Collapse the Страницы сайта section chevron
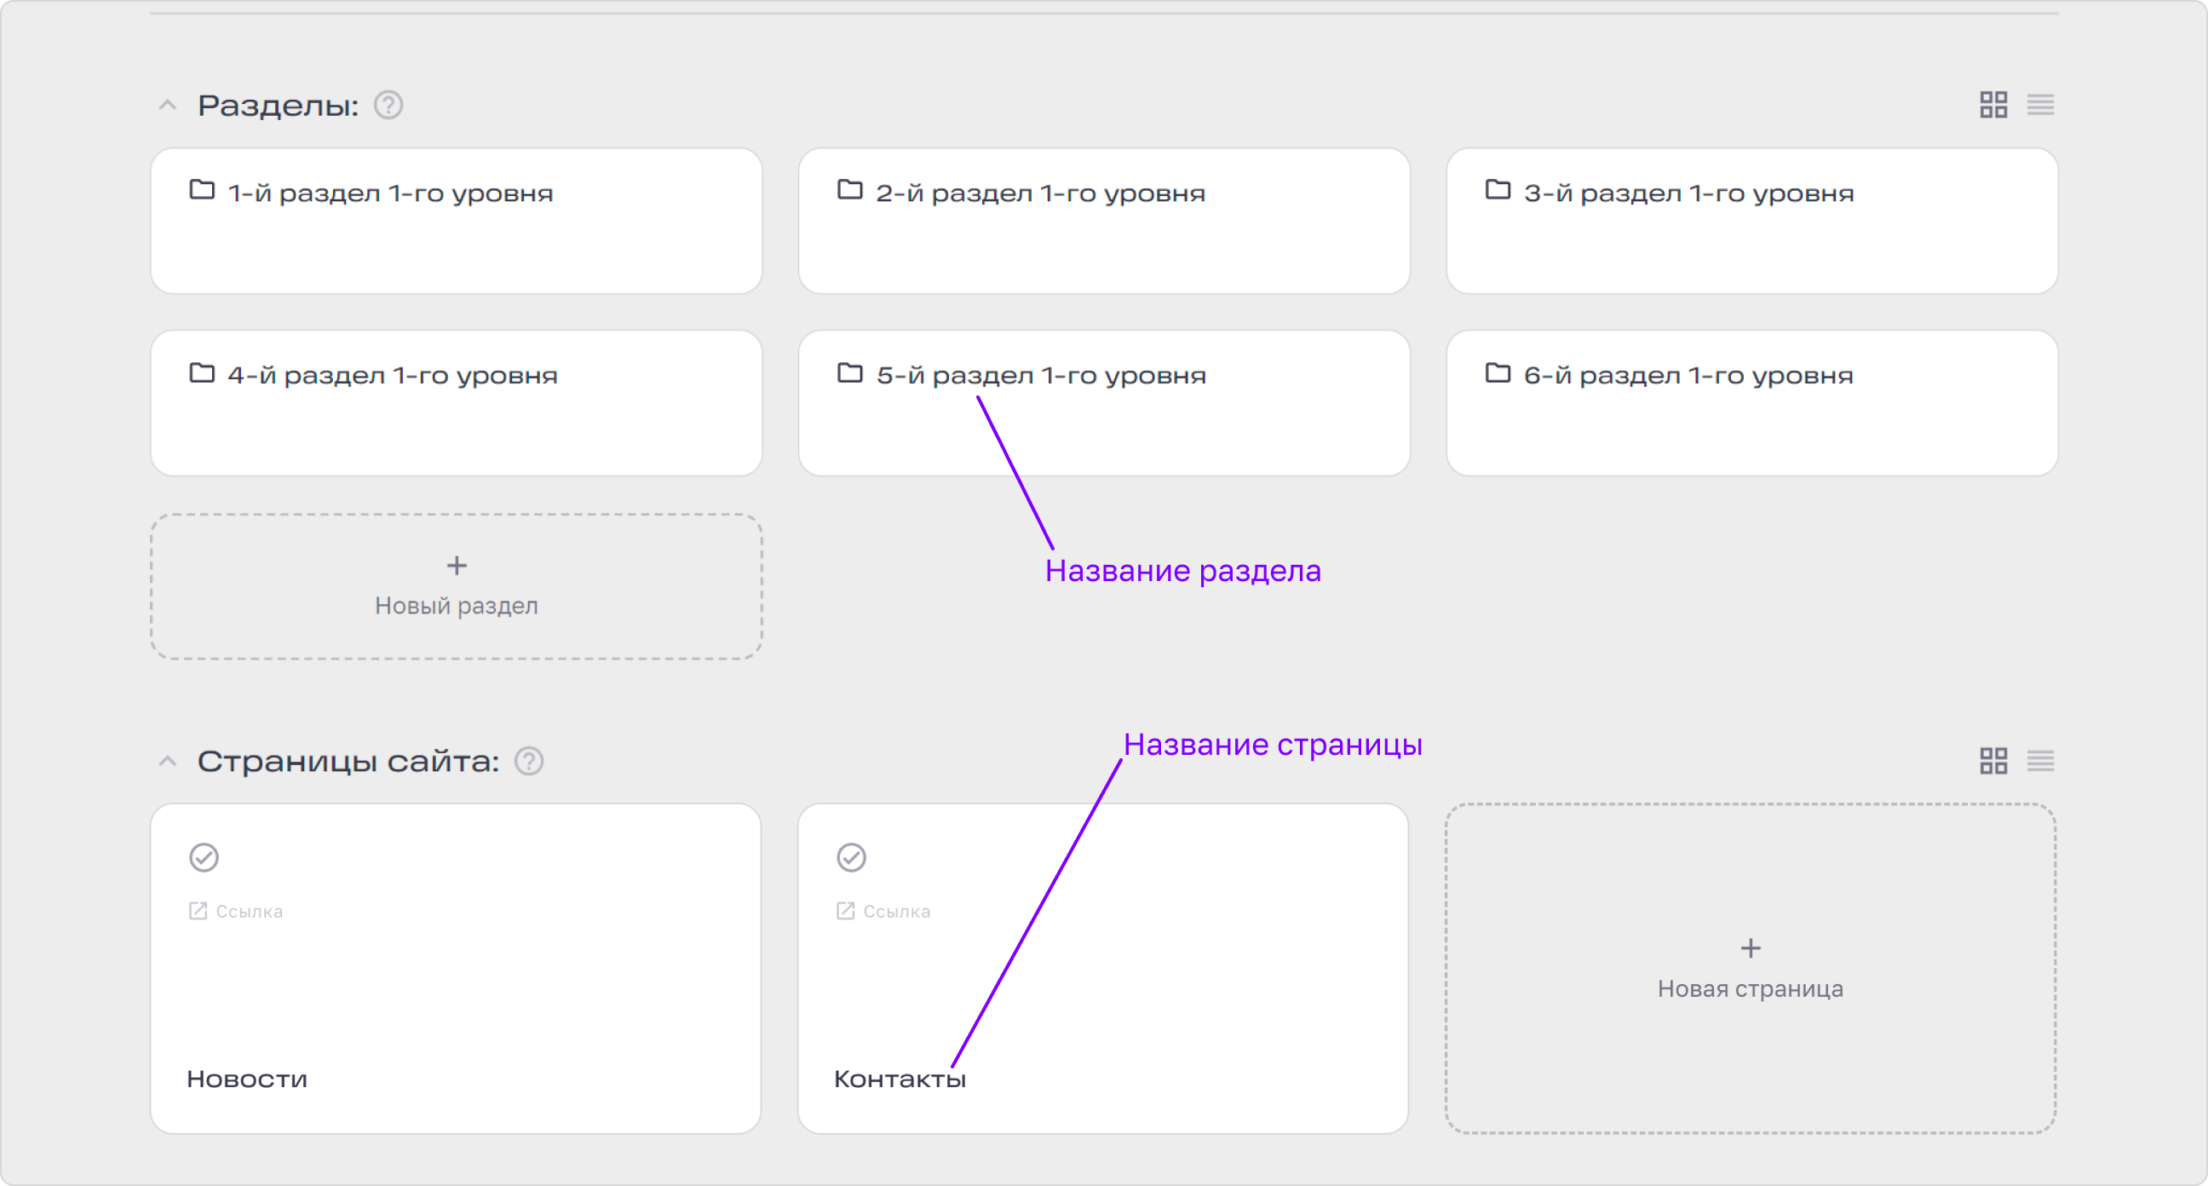 [x=168, y=761]
